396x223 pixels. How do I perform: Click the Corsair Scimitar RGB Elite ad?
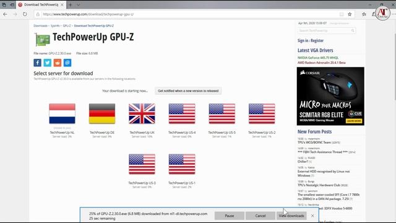tap(330, 96)
